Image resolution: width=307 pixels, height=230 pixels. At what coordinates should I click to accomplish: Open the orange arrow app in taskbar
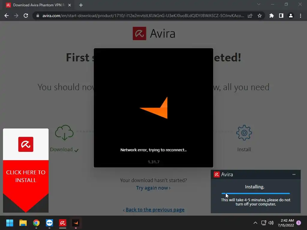[76, 223]
